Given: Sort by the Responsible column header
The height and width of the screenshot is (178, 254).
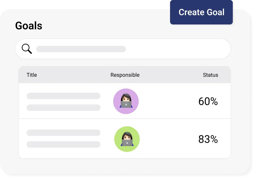Looking at the screenshot, I should (125, 75).
